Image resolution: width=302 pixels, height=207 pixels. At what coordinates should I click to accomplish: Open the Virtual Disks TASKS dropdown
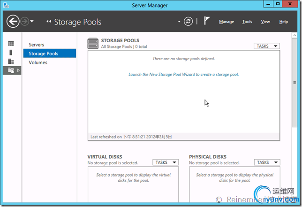point(166,162)
